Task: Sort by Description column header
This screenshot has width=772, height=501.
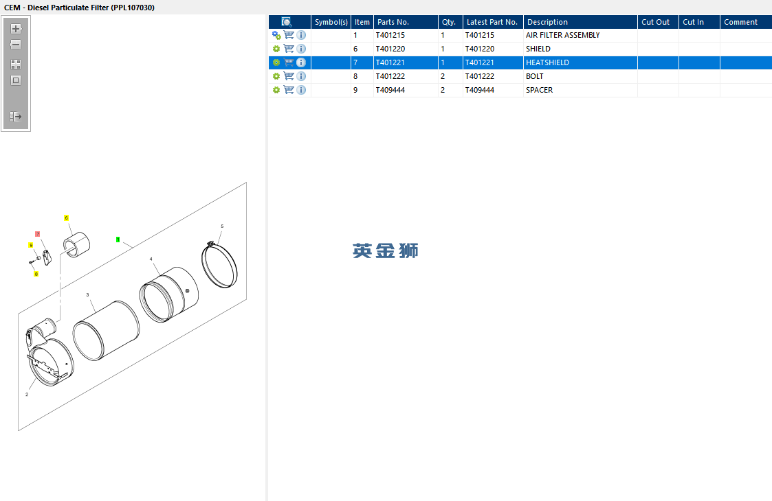Action: coord(580,22)
